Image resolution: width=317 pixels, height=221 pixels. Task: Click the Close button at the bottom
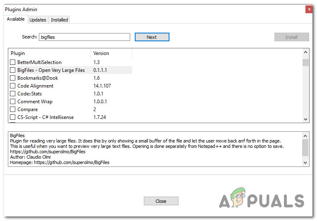click(161, 201)
